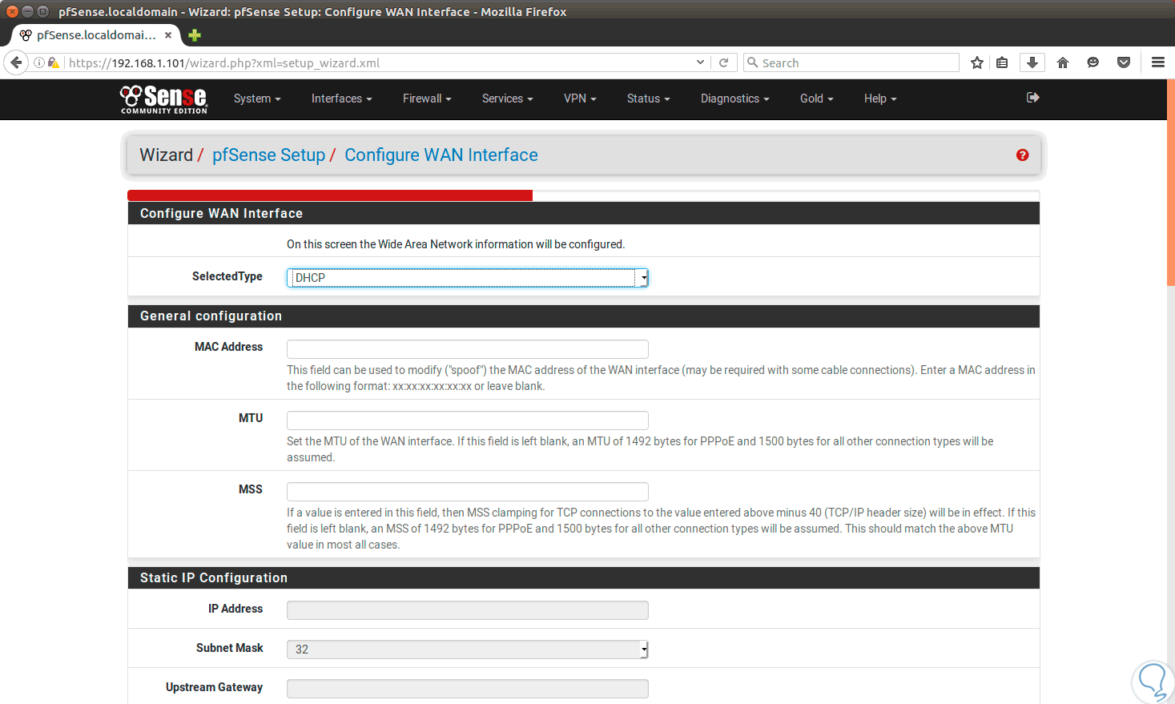Click the disabled IP Address field
This screenshot has height=704, width=1175.
[x=468, y=610]
